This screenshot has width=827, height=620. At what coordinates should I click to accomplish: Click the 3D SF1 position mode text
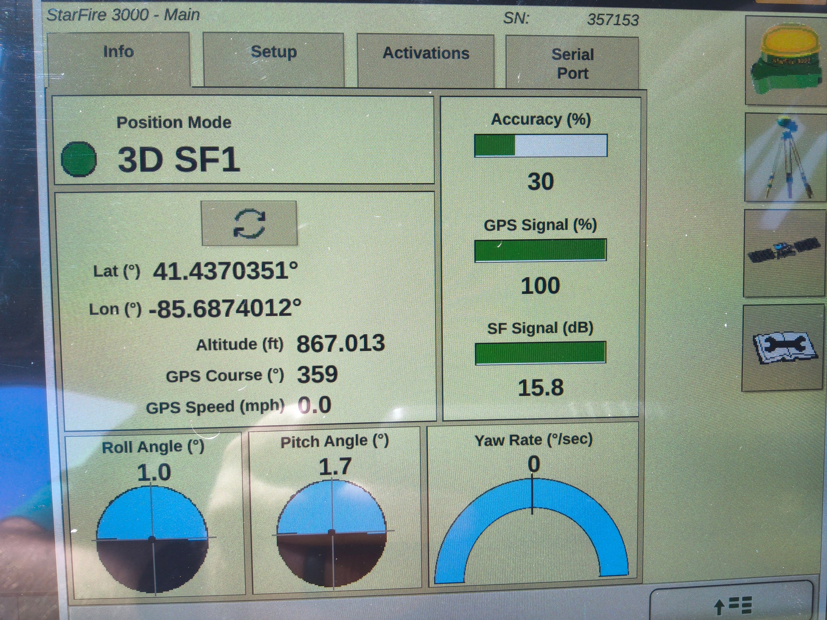[178, 160]
